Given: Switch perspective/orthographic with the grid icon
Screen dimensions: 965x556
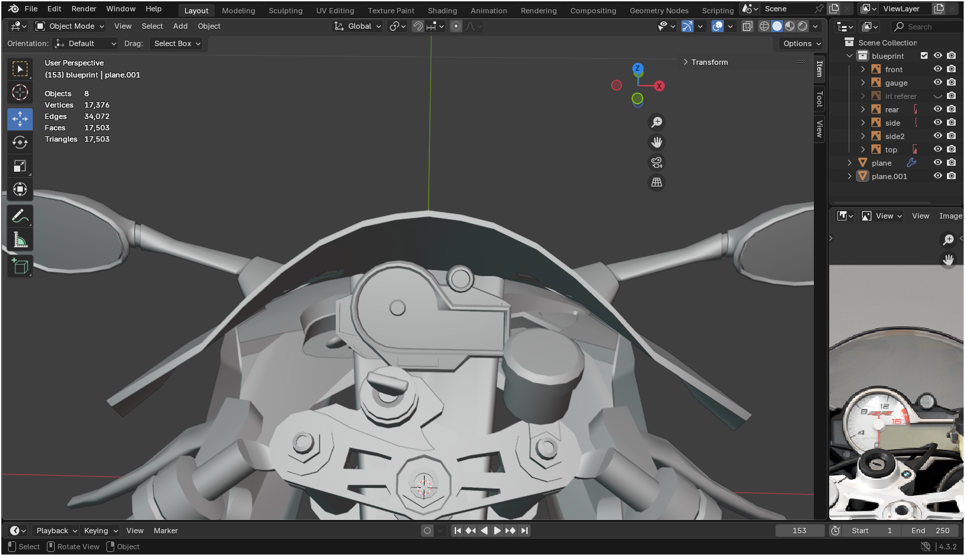Looking at the screenshot, I should (x=657, y=182).
